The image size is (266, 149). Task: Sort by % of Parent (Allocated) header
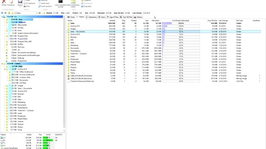click(180, 21)
